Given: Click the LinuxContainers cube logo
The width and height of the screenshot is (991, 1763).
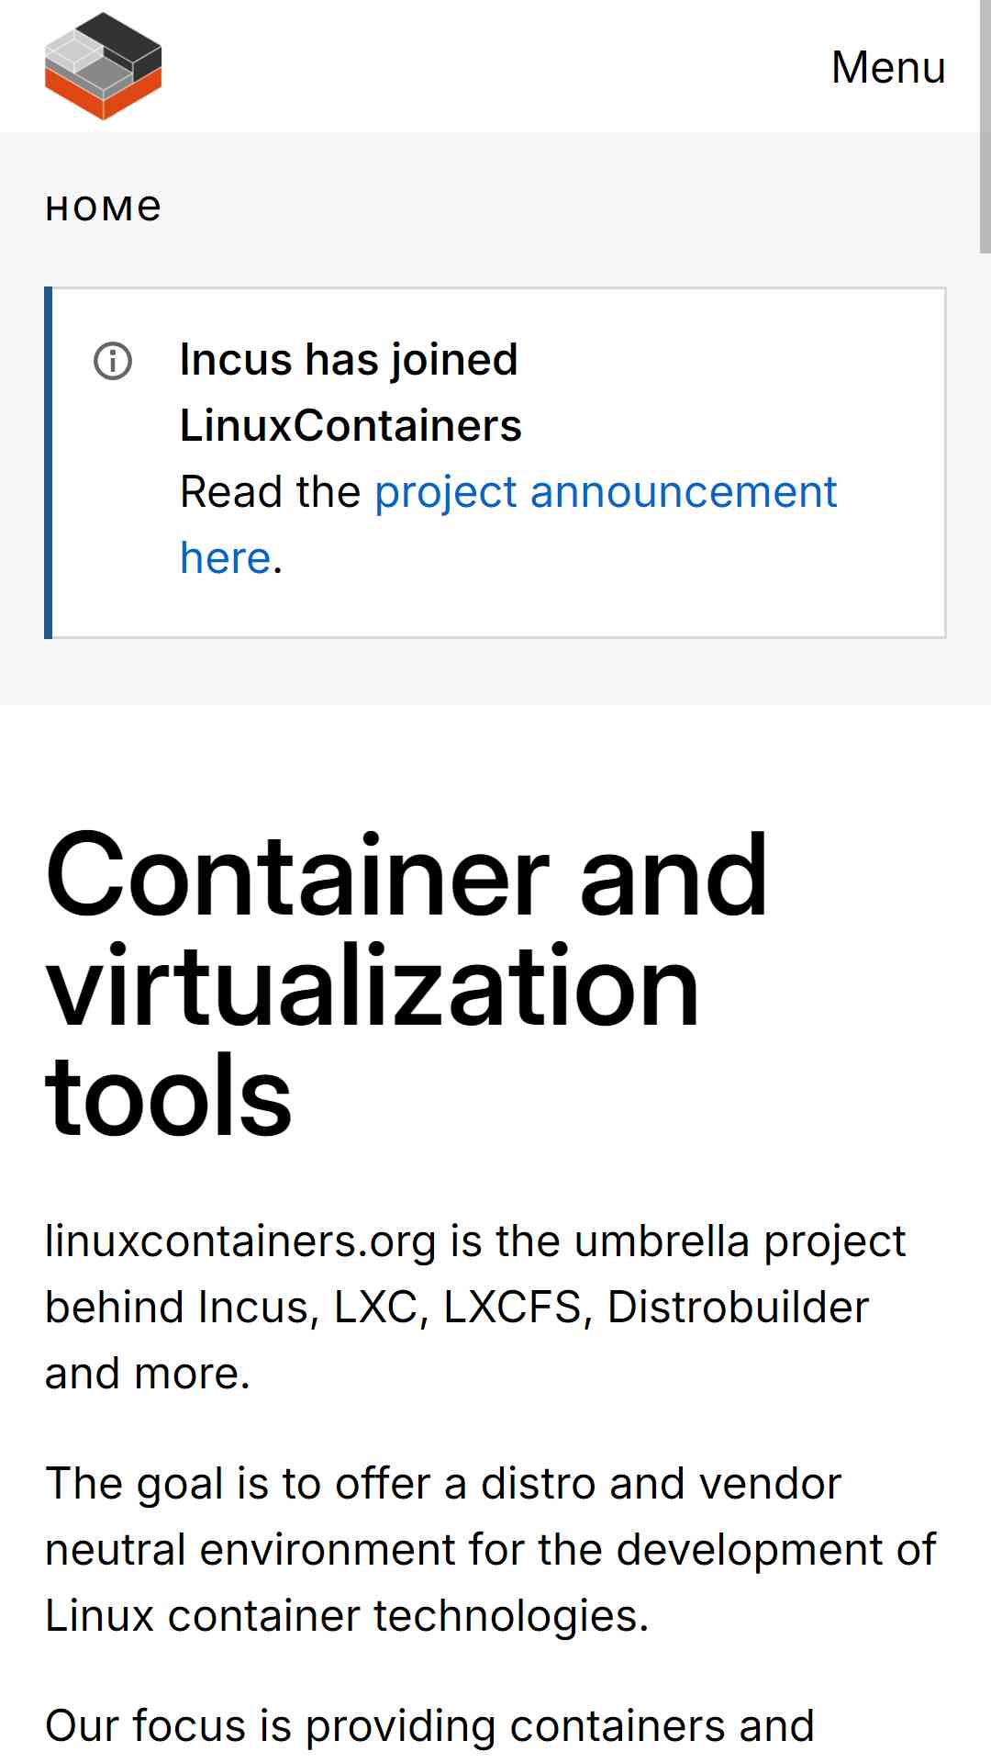Looking at the screenshot, I should [103, 66].
